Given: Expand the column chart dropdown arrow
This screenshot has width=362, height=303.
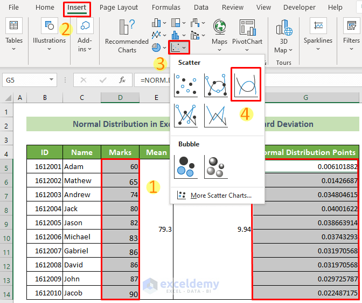Looking at the screenshot, I should [x=165, y=23].
